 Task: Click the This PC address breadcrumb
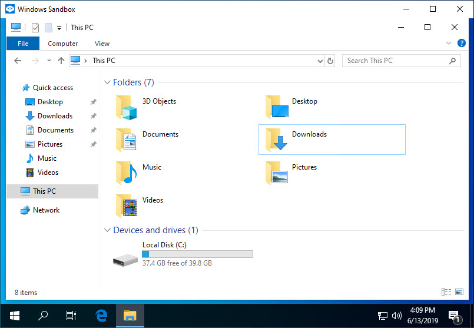104,61
